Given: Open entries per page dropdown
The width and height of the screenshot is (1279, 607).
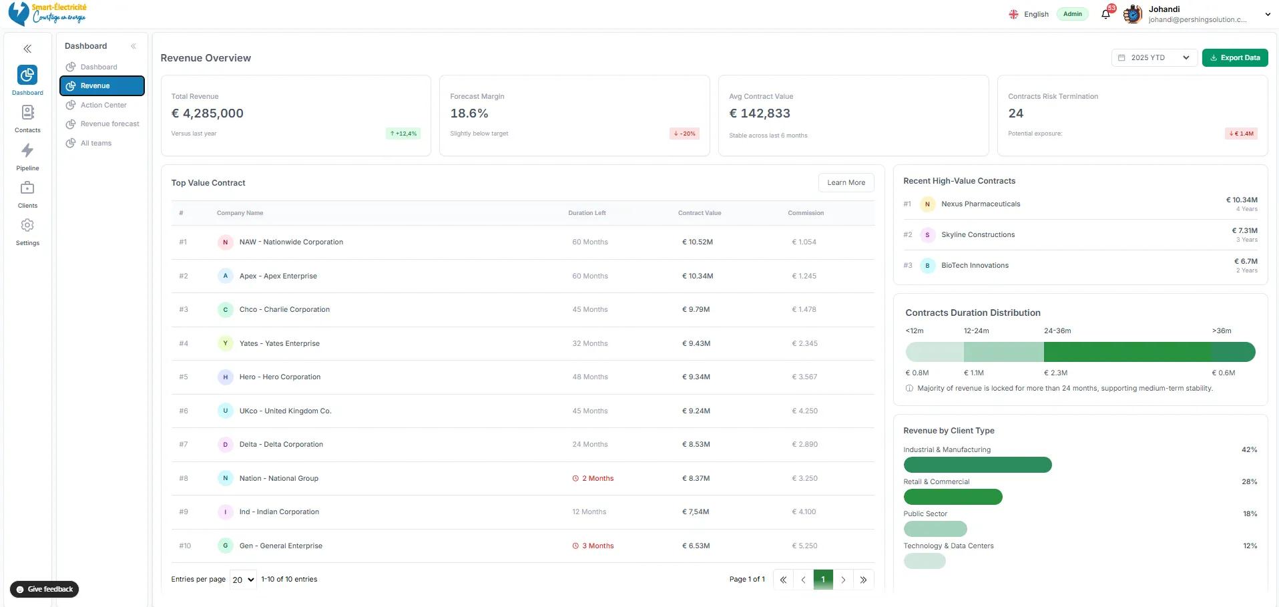Looking at the screenshot, I should coord(243,580).
